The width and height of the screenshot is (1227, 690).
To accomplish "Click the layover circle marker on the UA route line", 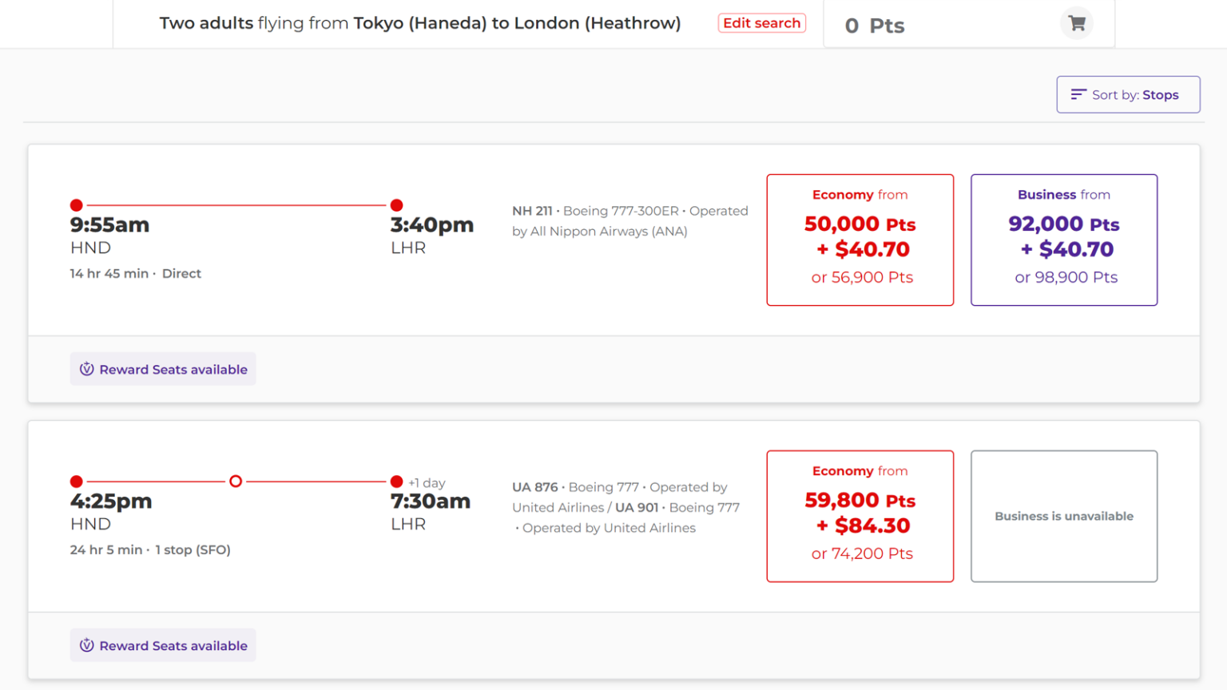I will point(236,481).
